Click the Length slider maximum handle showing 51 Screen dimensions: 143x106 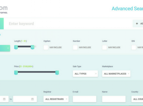(x=32, y=47)
